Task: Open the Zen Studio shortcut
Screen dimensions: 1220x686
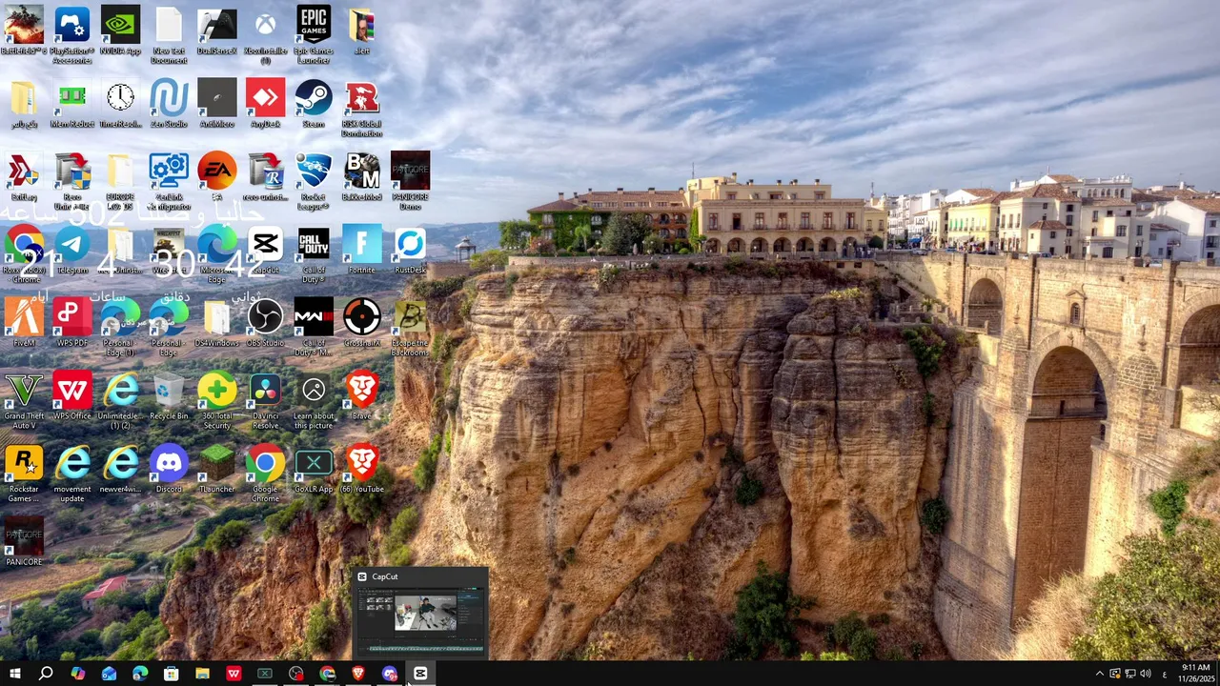Action: tap(169, 105)
